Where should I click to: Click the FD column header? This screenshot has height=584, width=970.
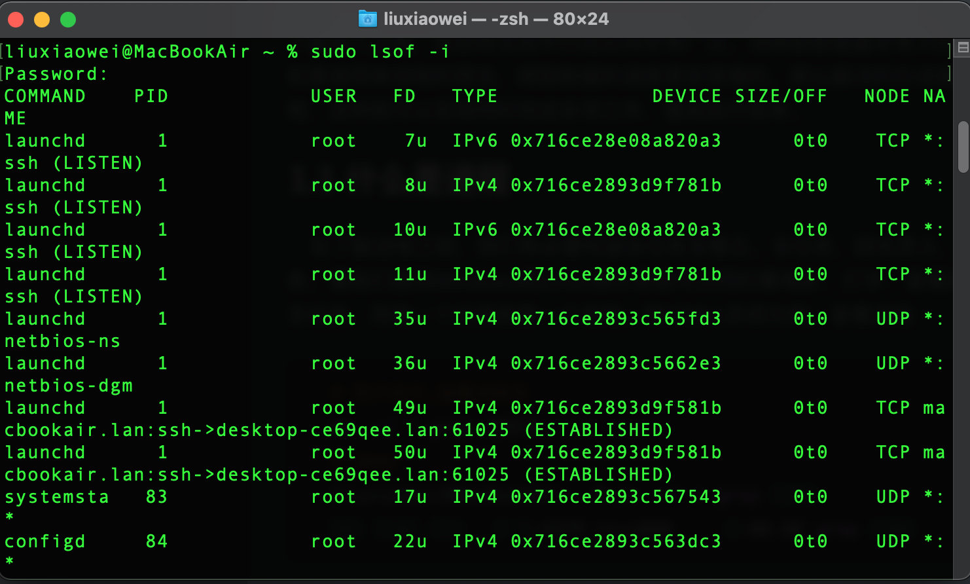point(404,96)
